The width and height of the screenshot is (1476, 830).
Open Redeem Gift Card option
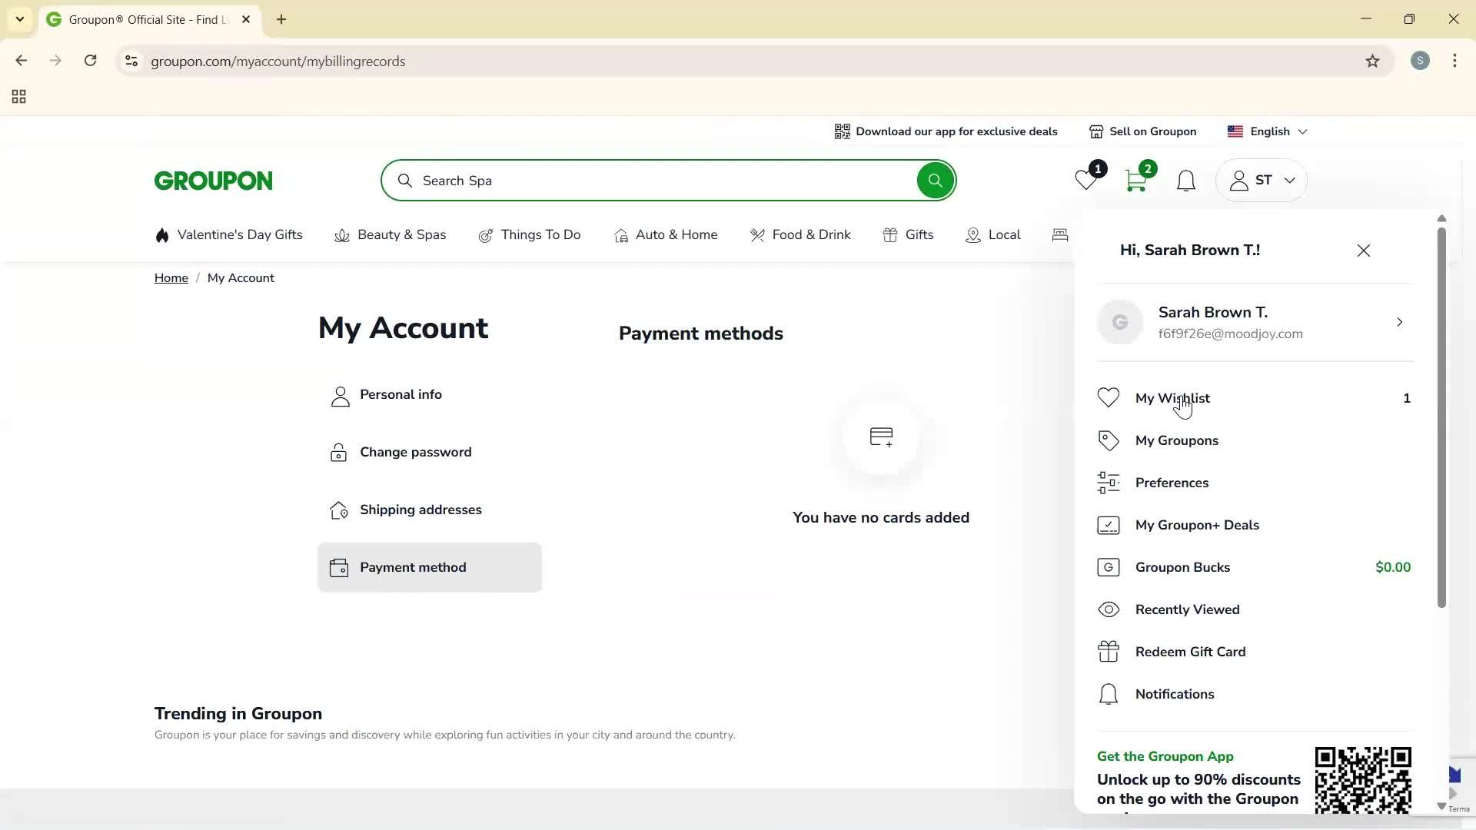point(1191,651)
